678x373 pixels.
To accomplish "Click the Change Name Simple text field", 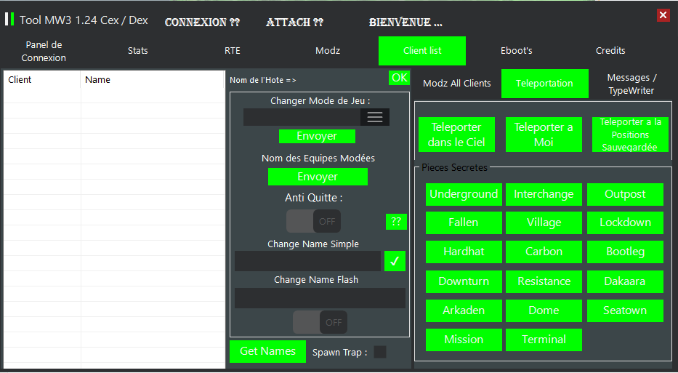I will (x=307, y=261).
